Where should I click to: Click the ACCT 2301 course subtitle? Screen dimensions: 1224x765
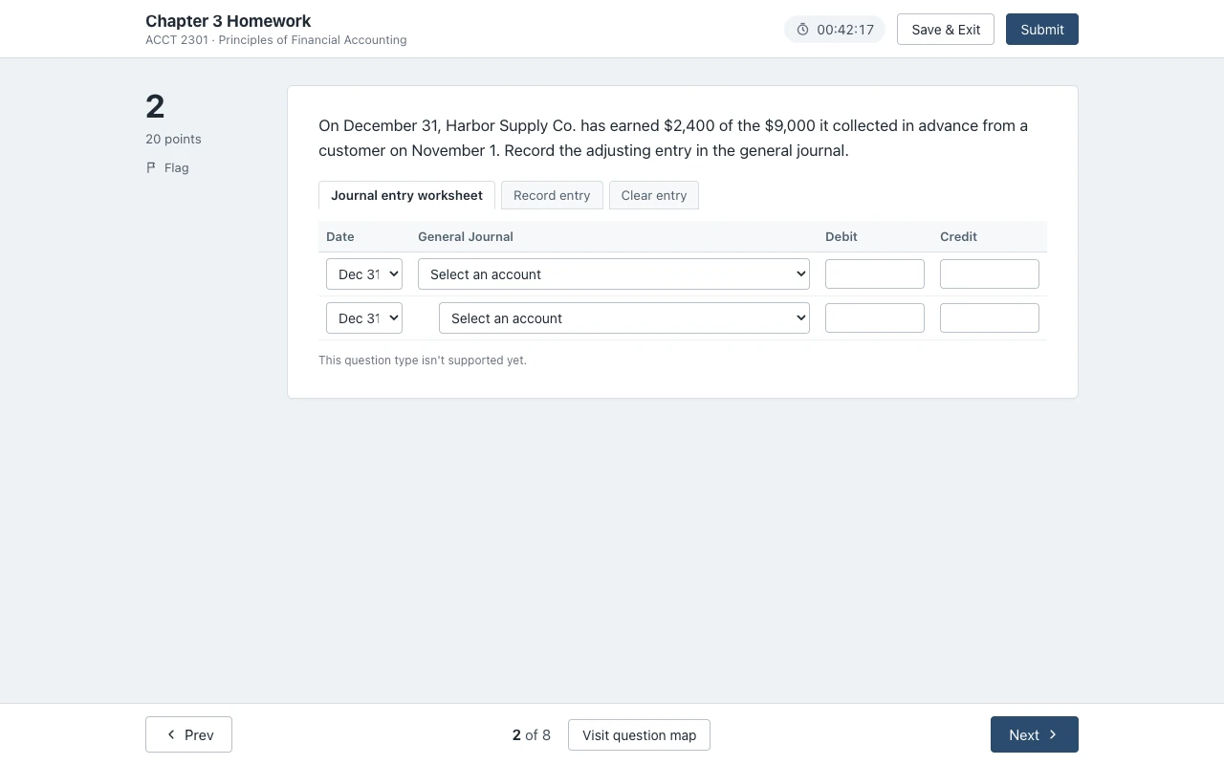[276, 40]
